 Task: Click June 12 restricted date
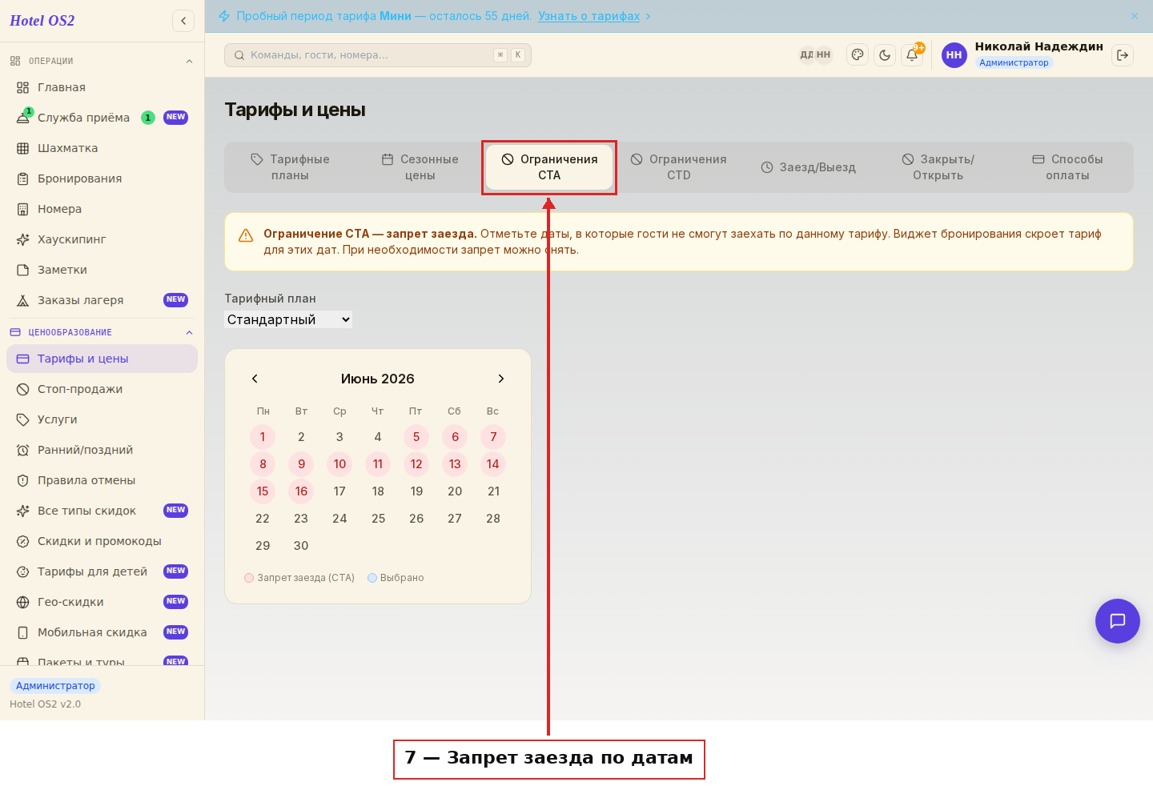416,464
